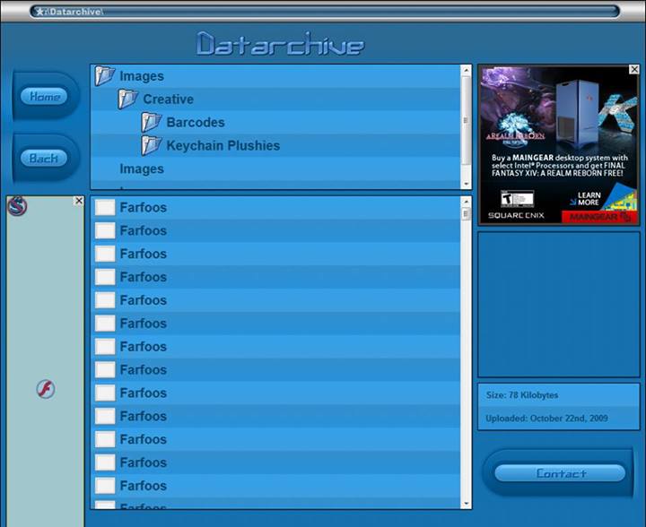The width and height of the screenshot is (646, 527).
Task: Open the Contact button
Action: click(x=561, y=473)
